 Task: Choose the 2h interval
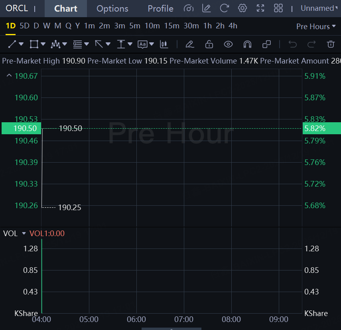pyautogui.click(x=220, y=26)
